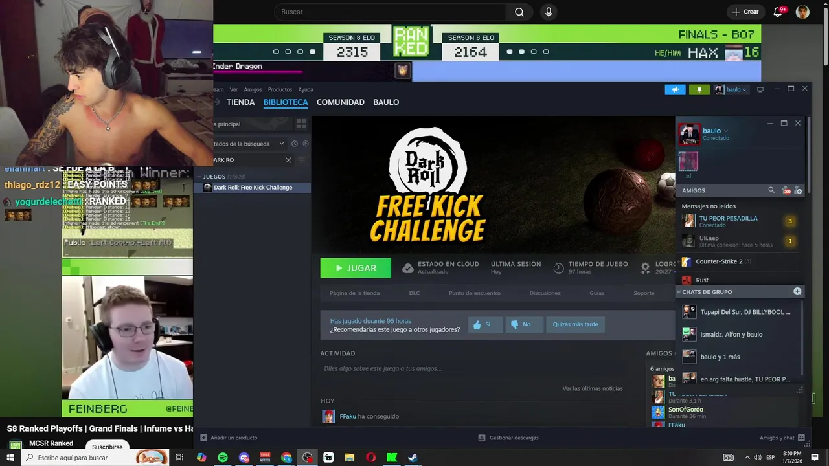Image resolution: width=829 pixels, height=466 pixels.
Task: Search friends with magnifier icon
Action: (x=771, y=190)
